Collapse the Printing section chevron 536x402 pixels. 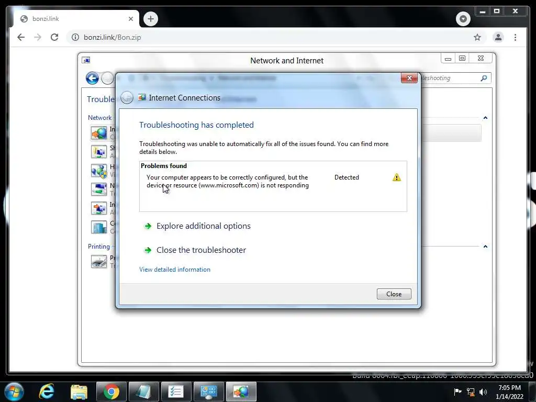pyautogui.click(x=485, y=247)
